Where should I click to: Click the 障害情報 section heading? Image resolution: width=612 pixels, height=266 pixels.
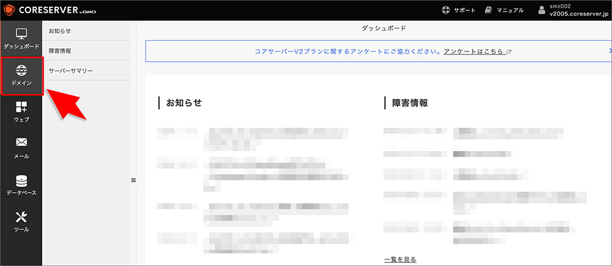(x=410, y=103)
